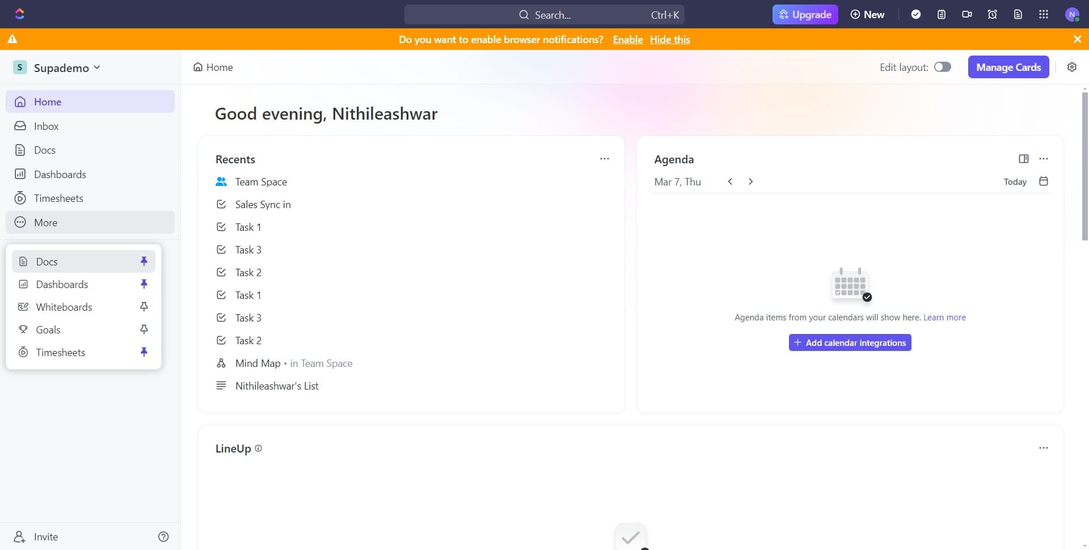Screen dimensions: 1089x550
Task: Pin Whiteboards in the pinned menu
Action: pos(143,307)
